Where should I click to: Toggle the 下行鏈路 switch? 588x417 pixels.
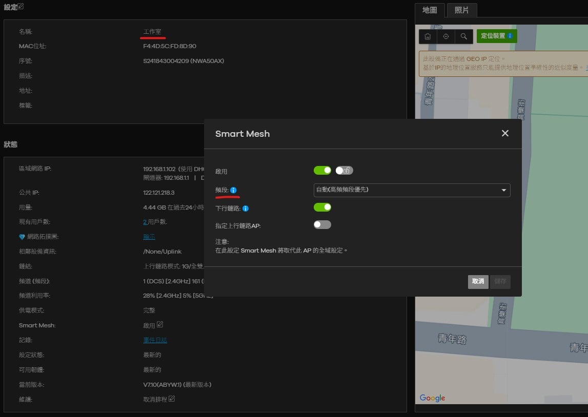(x=322, y=207)
